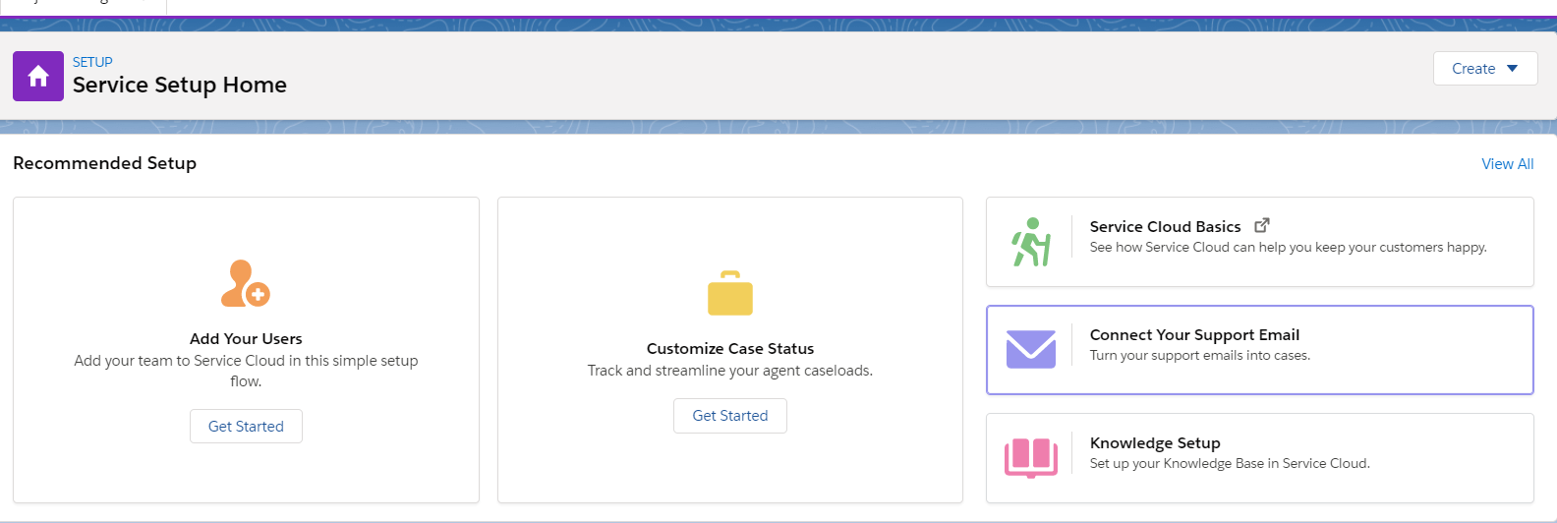Click the Add Your Users heading

tap(246, 339)
